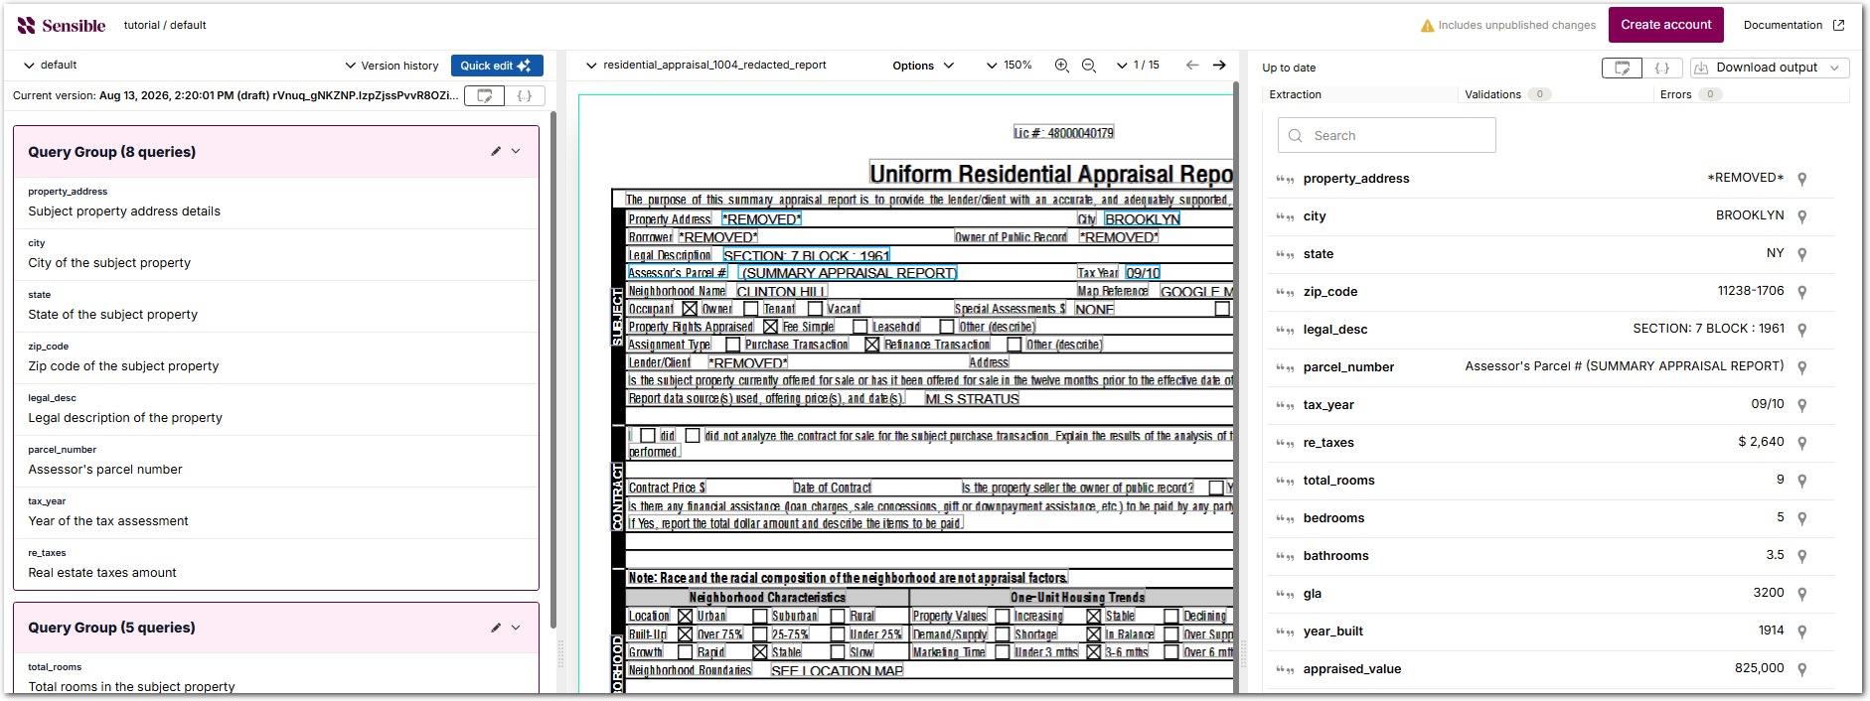This screenshot has width=1870, height=701.
Task: Collapse the Query Group (8 queries) section
Action: 516,151
